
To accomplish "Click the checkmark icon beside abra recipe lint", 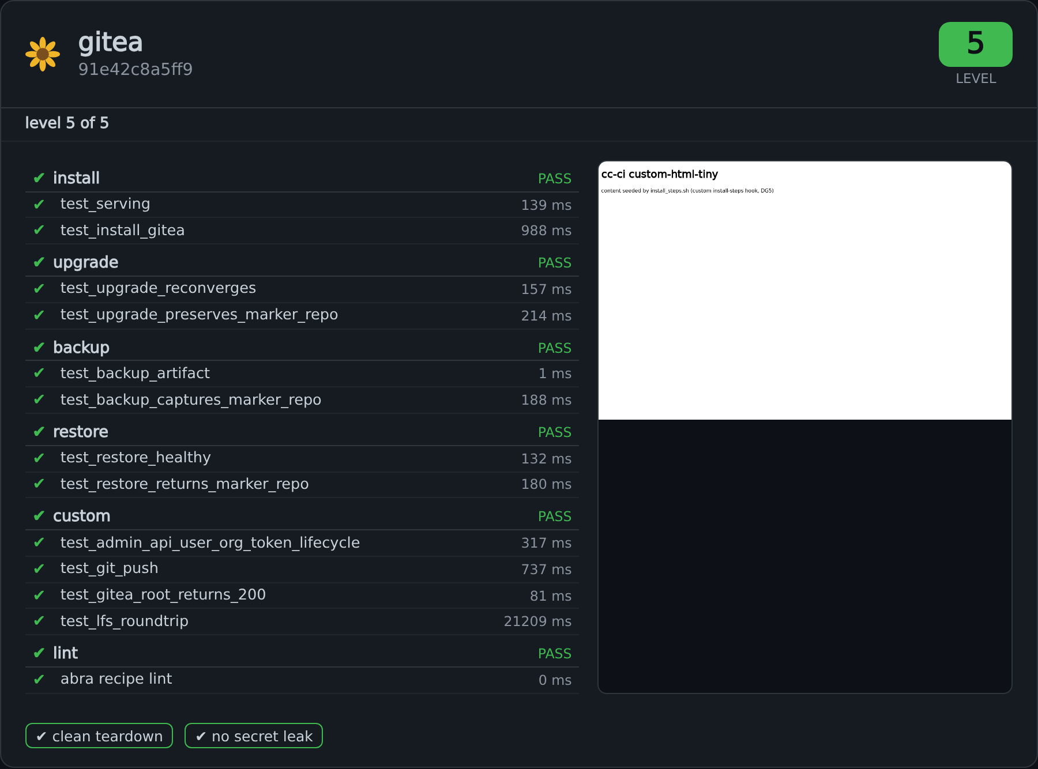I will (x=39, y=680).
